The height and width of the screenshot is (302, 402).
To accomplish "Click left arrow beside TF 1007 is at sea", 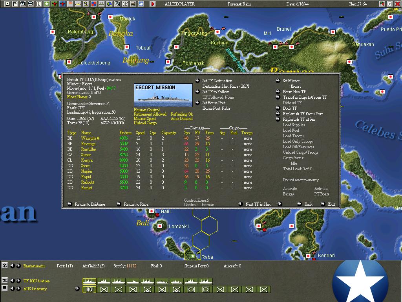I will click(12, 281).
